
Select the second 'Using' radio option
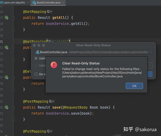pos(36,65)
